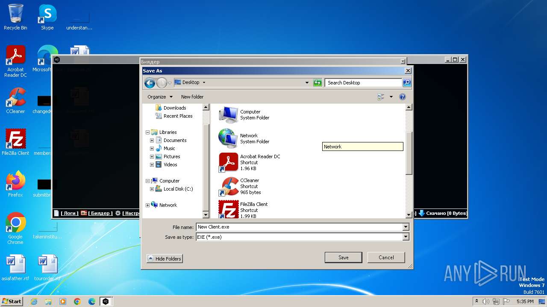547x307 pixels.
Task: Select the tourorder.rtf desktop file
Action: [47, 268]
